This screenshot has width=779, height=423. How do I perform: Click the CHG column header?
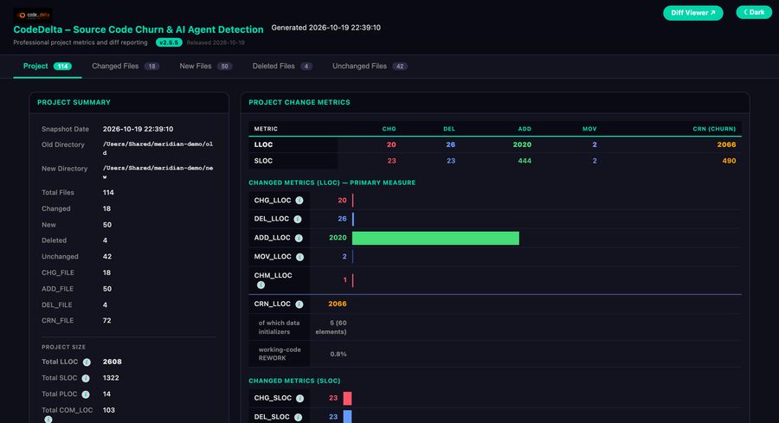[x=389, y=129]
